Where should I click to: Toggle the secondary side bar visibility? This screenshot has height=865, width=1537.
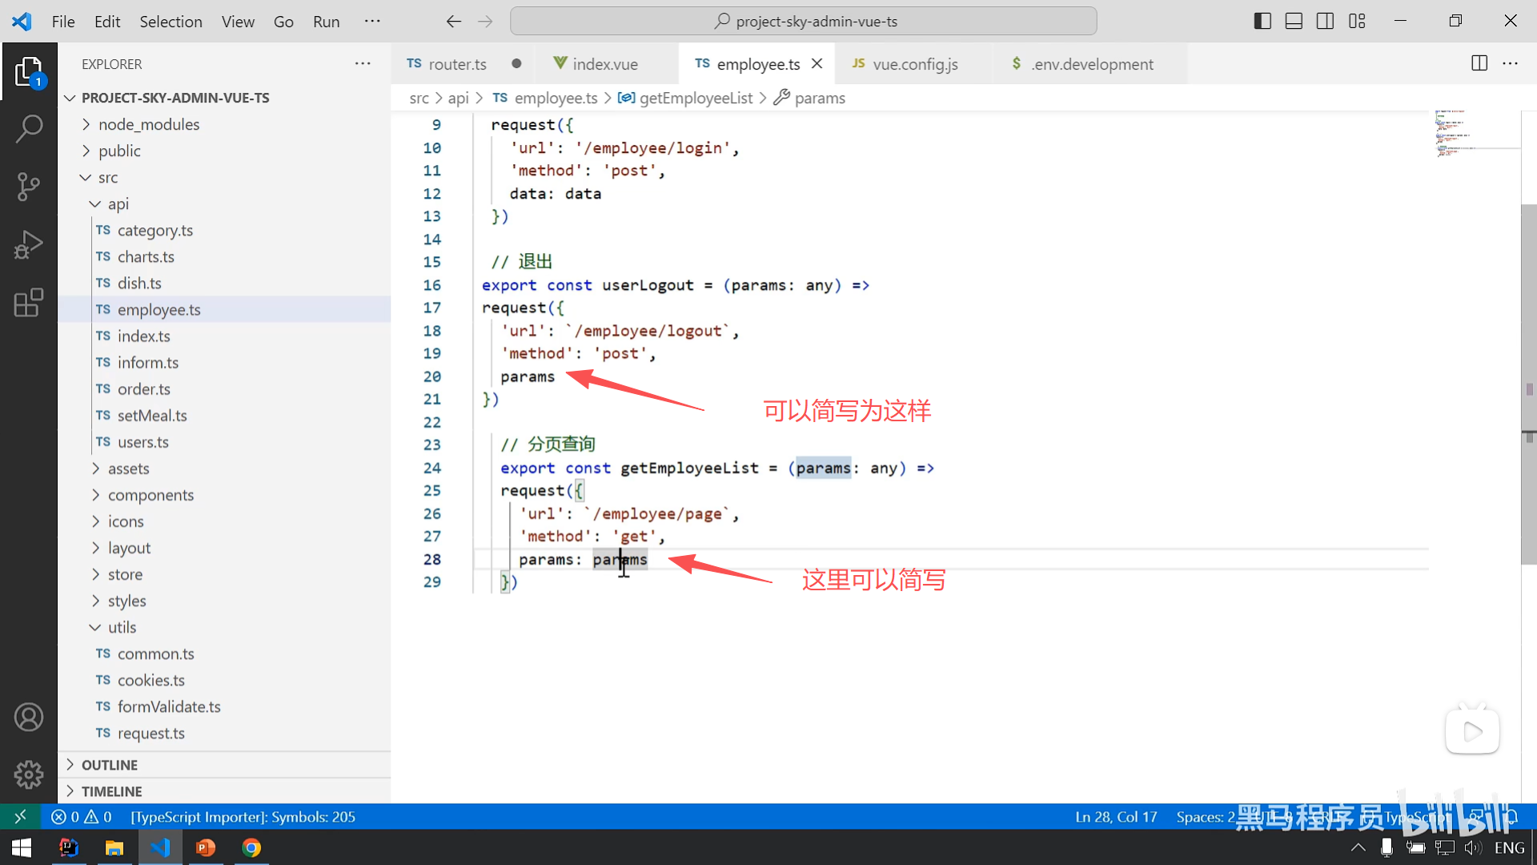(x=1325, y=22)
